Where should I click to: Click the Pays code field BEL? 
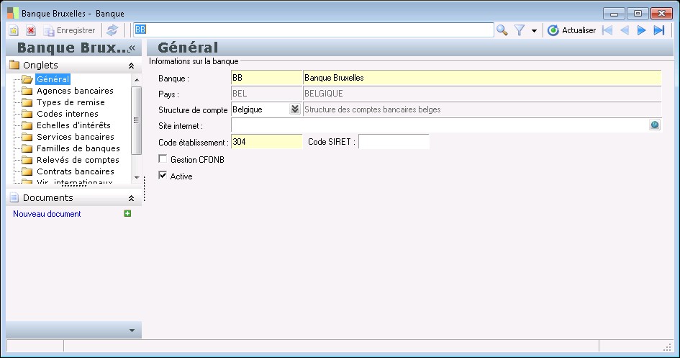click(x=267, y=94)
